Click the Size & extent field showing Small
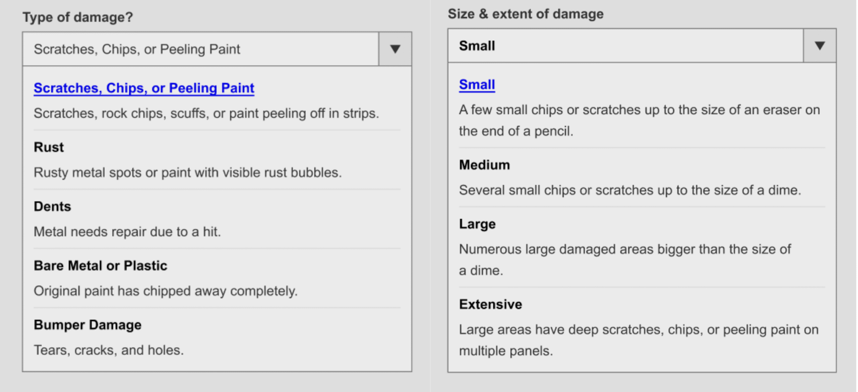 point(625,46)
